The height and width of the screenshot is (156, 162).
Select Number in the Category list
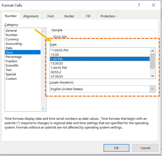click(23, 35)
